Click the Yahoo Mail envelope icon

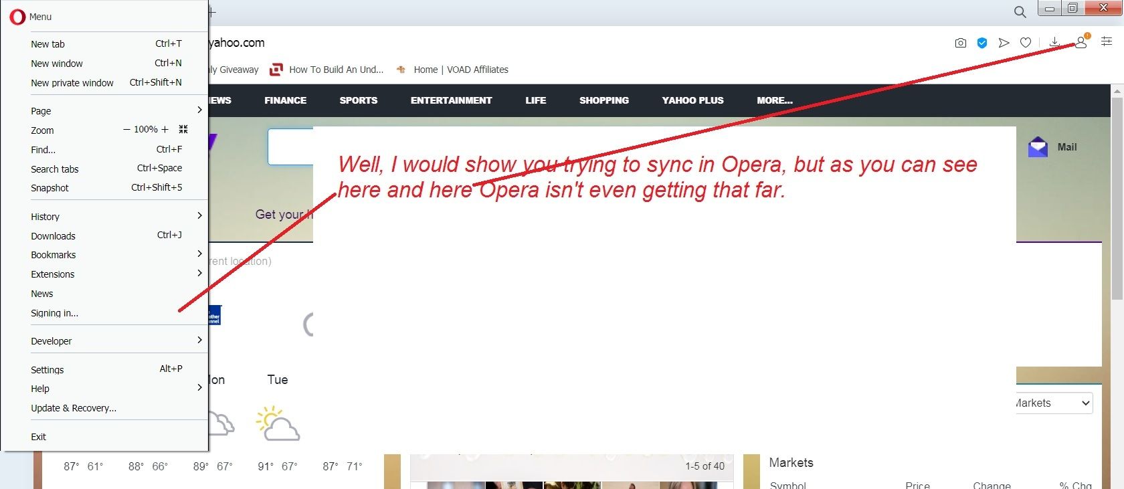1038,146
